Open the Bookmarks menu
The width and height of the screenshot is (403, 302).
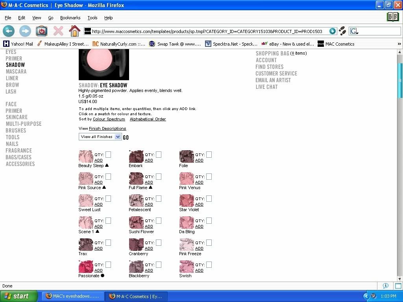point(70,18)
